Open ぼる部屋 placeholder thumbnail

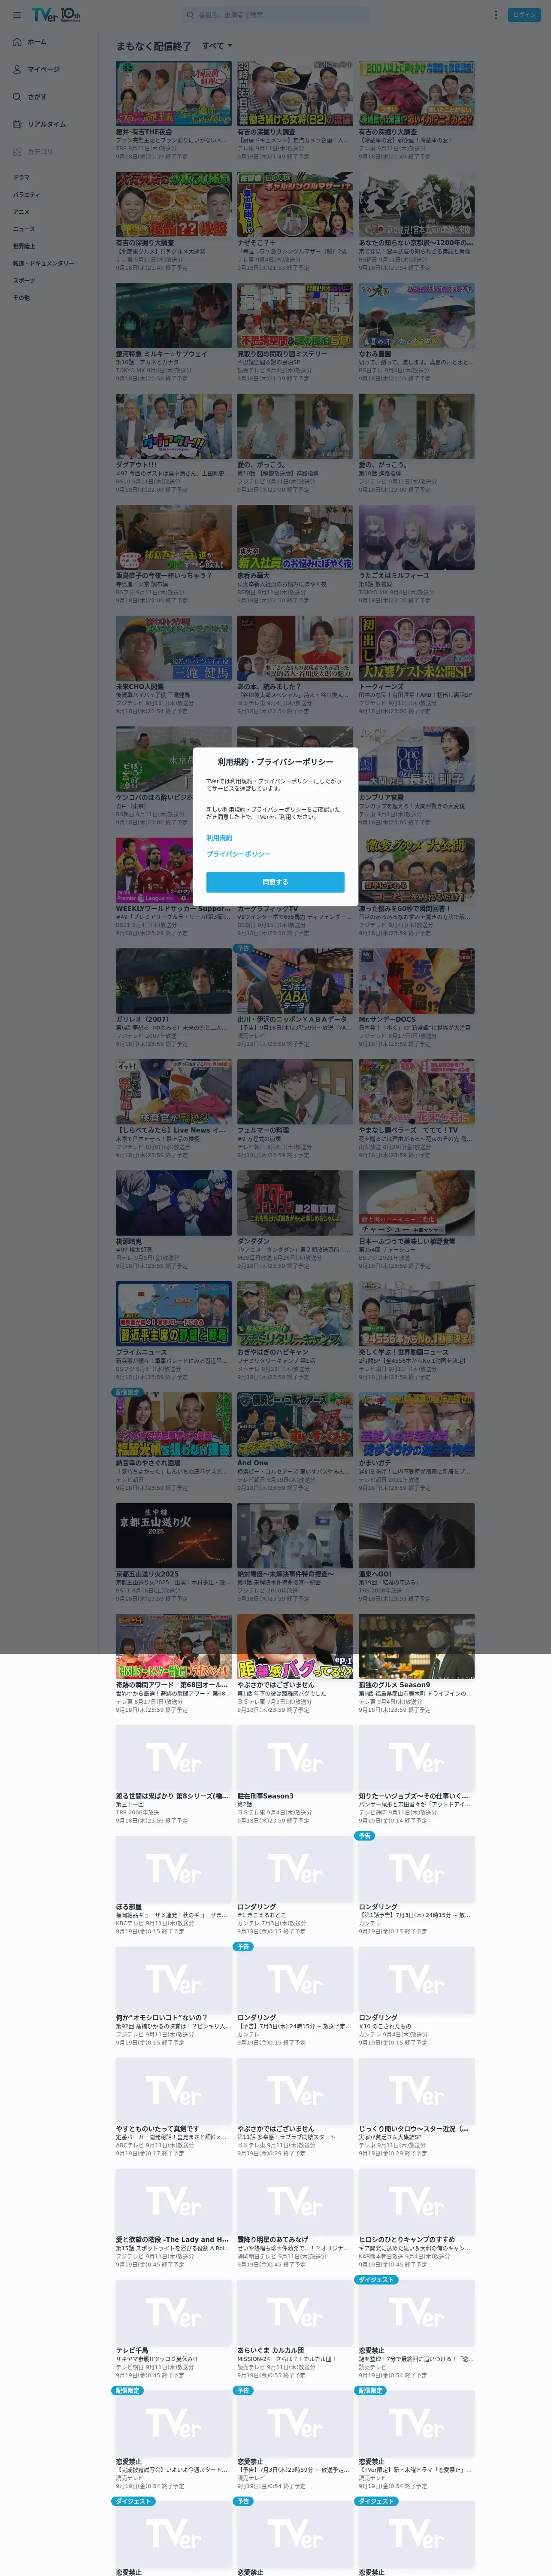point(173,1869)
